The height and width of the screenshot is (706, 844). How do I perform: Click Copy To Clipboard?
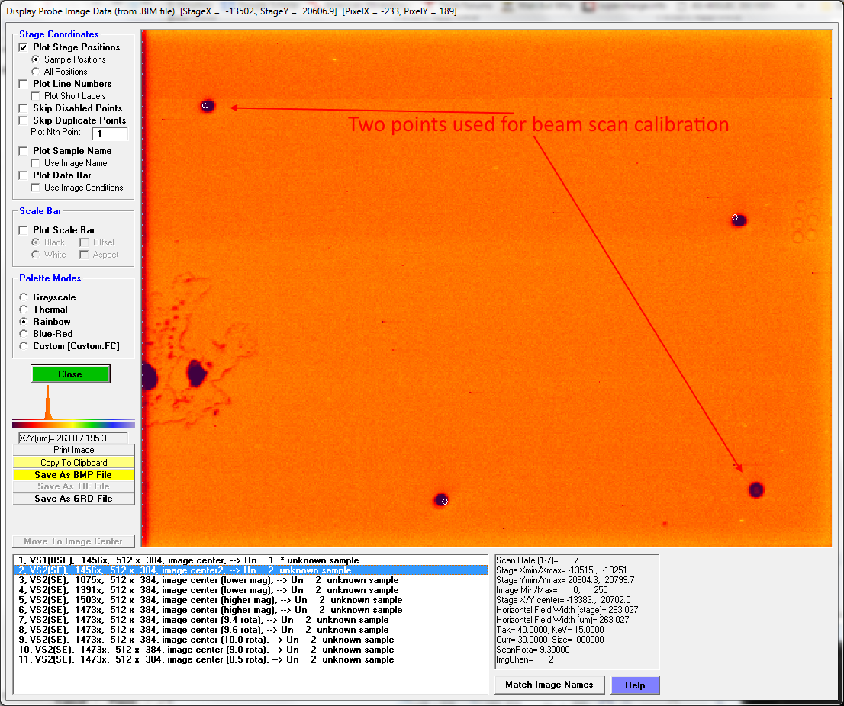click(73, 463)
